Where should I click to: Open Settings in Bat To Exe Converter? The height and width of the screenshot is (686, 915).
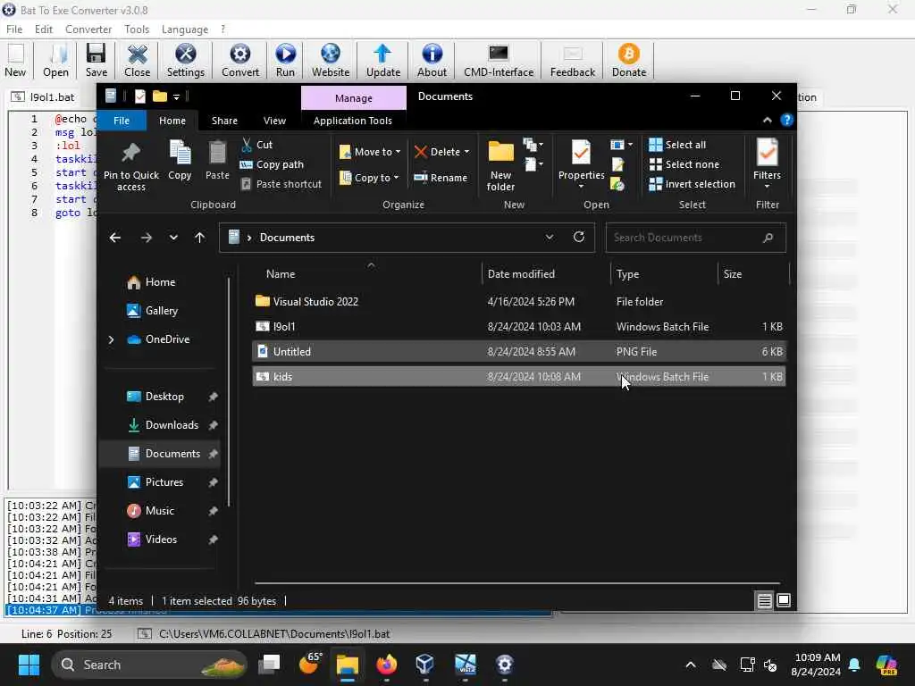coord(186,61)
